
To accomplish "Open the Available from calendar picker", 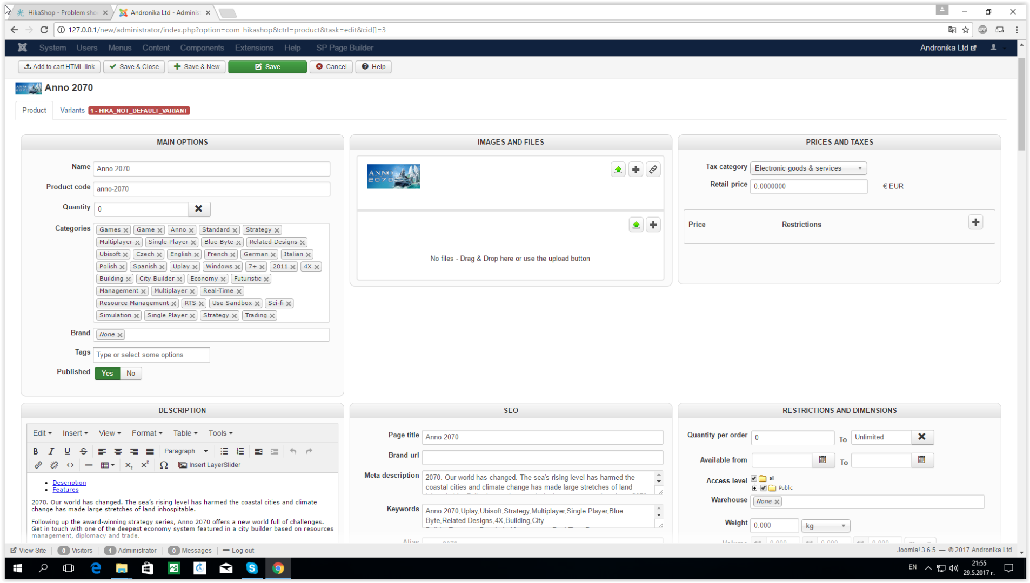I will (822, 460).
